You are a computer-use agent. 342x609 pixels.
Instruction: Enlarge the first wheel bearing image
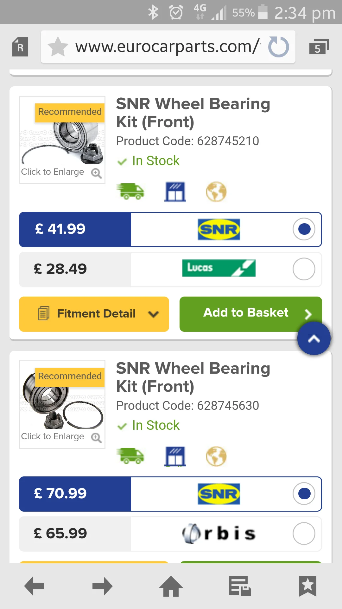coord(62,140)
